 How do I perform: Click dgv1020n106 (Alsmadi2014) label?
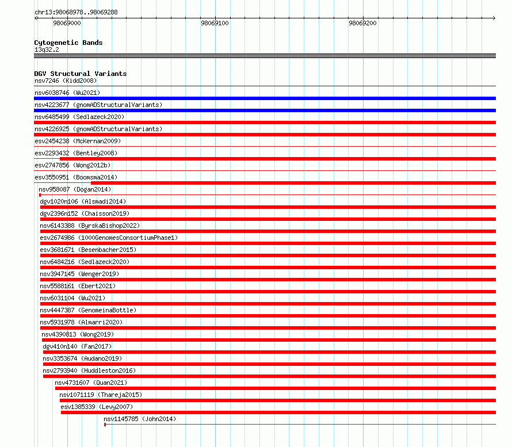tap(83, 201)
